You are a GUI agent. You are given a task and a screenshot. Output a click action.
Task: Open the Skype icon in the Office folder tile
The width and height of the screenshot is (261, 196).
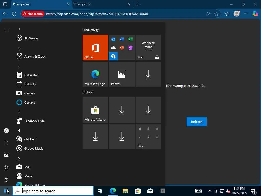[113, 56]
